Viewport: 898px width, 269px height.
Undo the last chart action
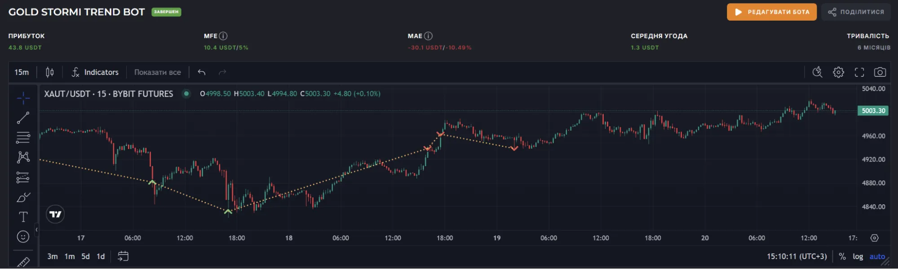[x=202, y=72]
